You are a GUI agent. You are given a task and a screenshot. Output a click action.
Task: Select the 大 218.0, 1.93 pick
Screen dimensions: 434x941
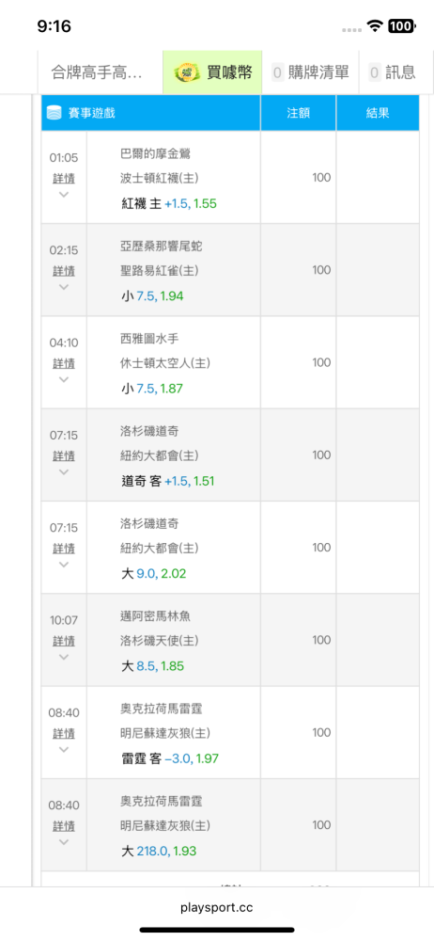click(159, 851)
